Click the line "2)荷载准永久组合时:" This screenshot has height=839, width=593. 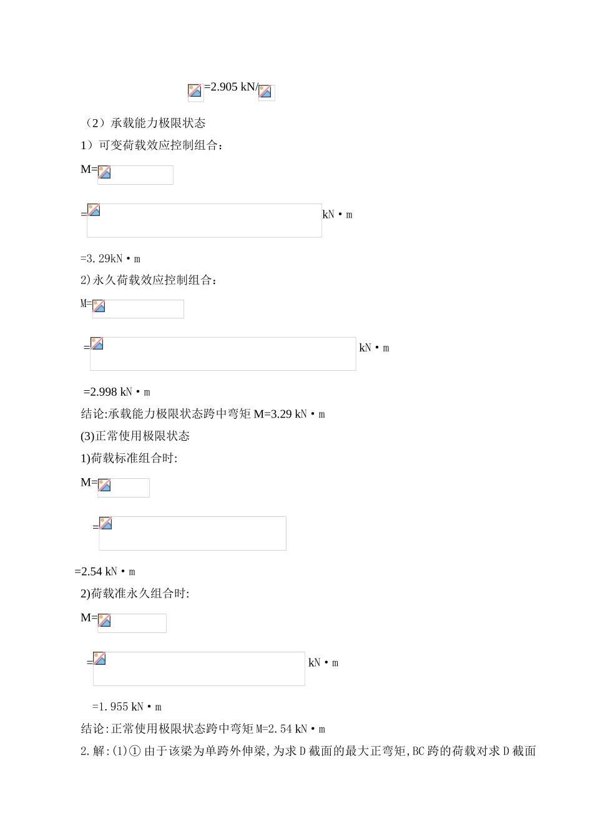(x=135, y=594)
